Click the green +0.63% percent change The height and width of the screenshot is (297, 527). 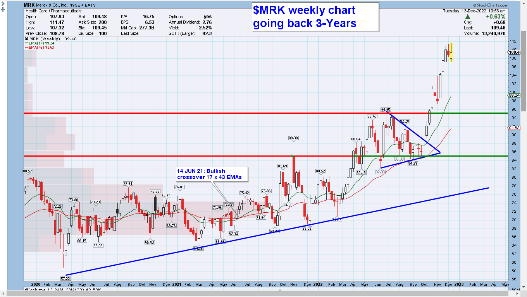coord(496,17)
